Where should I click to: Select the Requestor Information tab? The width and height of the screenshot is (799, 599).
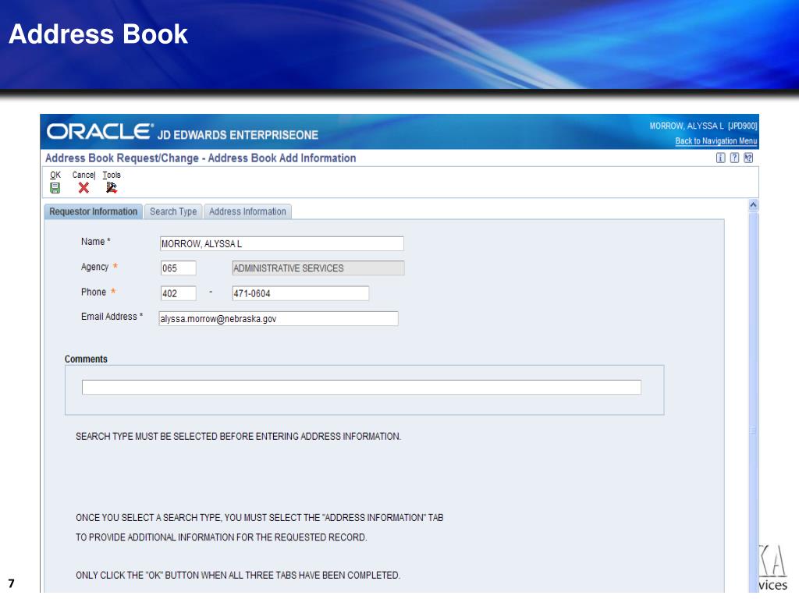click(x=93, y=211)
